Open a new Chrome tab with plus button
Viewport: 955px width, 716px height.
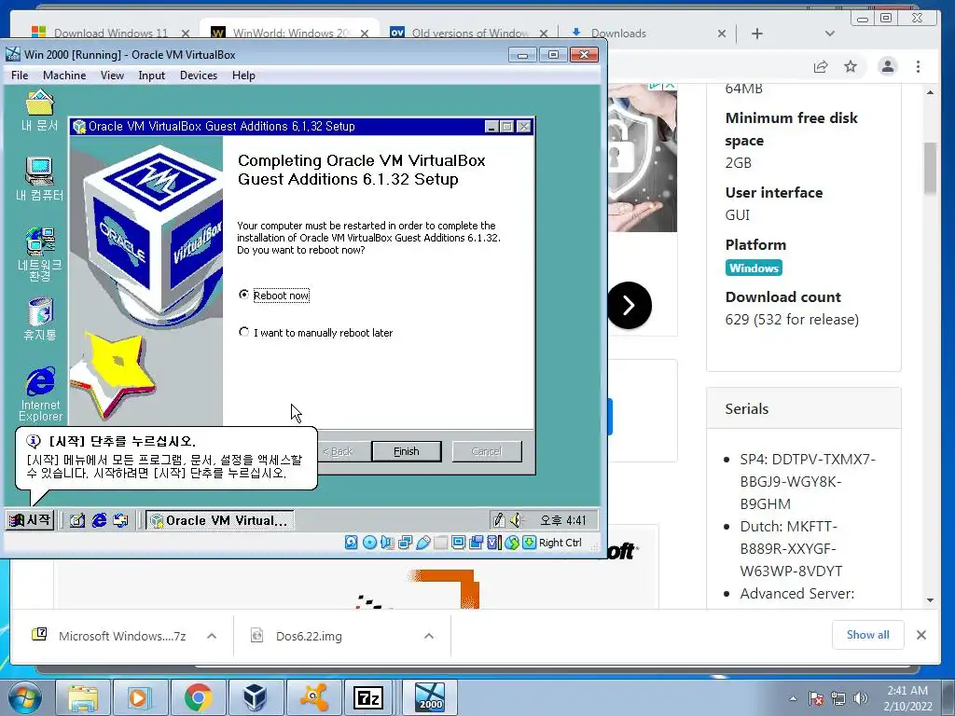(x=757, y=34)
